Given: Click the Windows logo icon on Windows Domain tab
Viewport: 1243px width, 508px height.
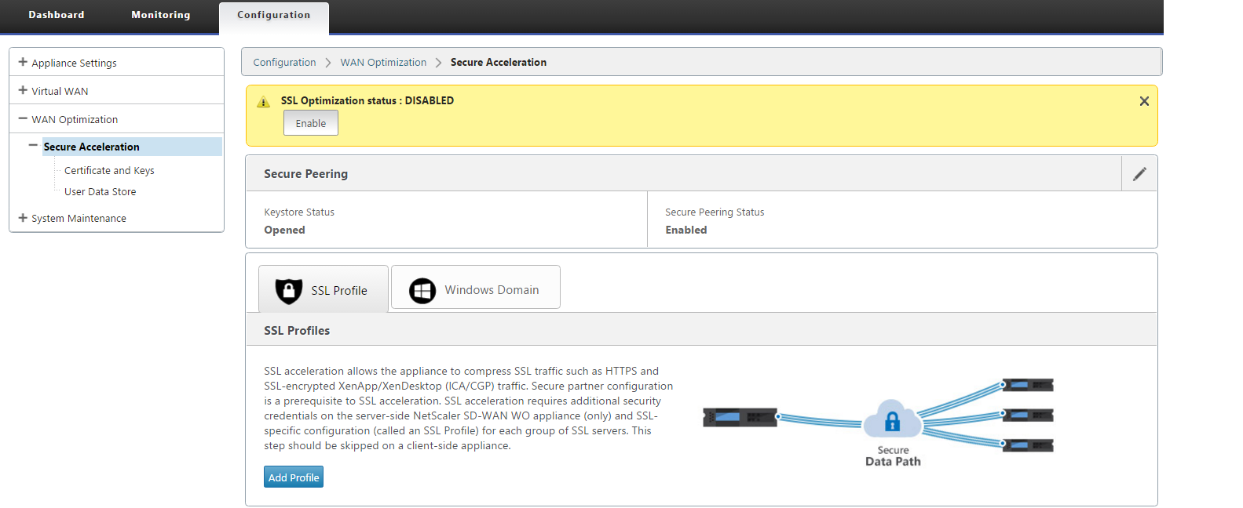Looking at the screenshot, I should pos(422,291).
